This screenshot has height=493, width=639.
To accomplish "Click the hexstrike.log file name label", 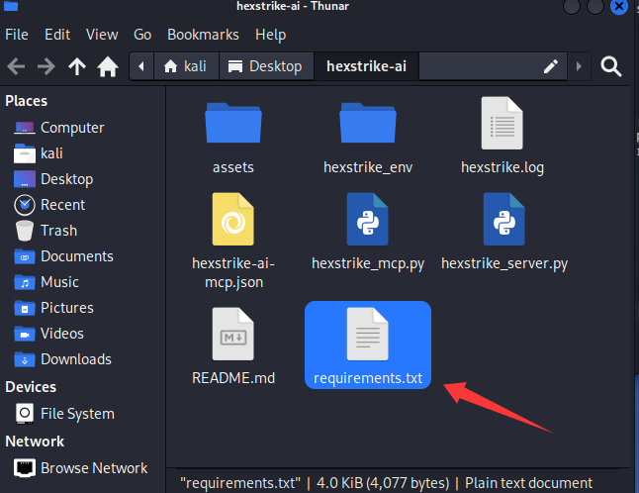I will pyautogui.click(x=502, y=167).
